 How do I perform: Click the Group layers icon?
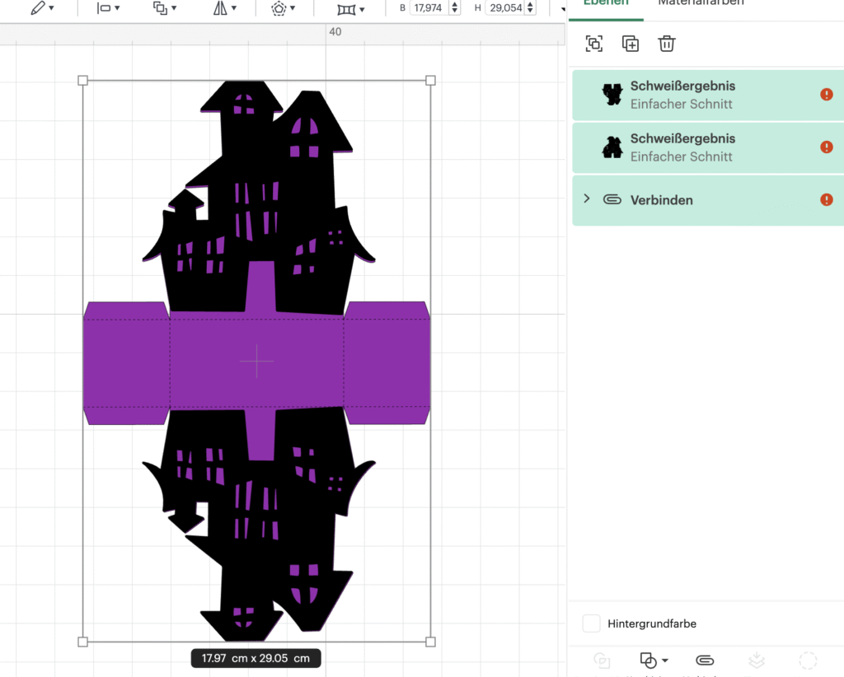(x=593, y=44)
